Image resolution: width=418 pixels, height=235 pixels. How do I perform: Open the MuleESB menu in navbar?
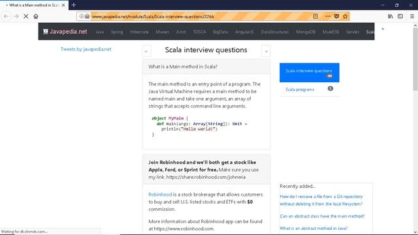(330, 32)
